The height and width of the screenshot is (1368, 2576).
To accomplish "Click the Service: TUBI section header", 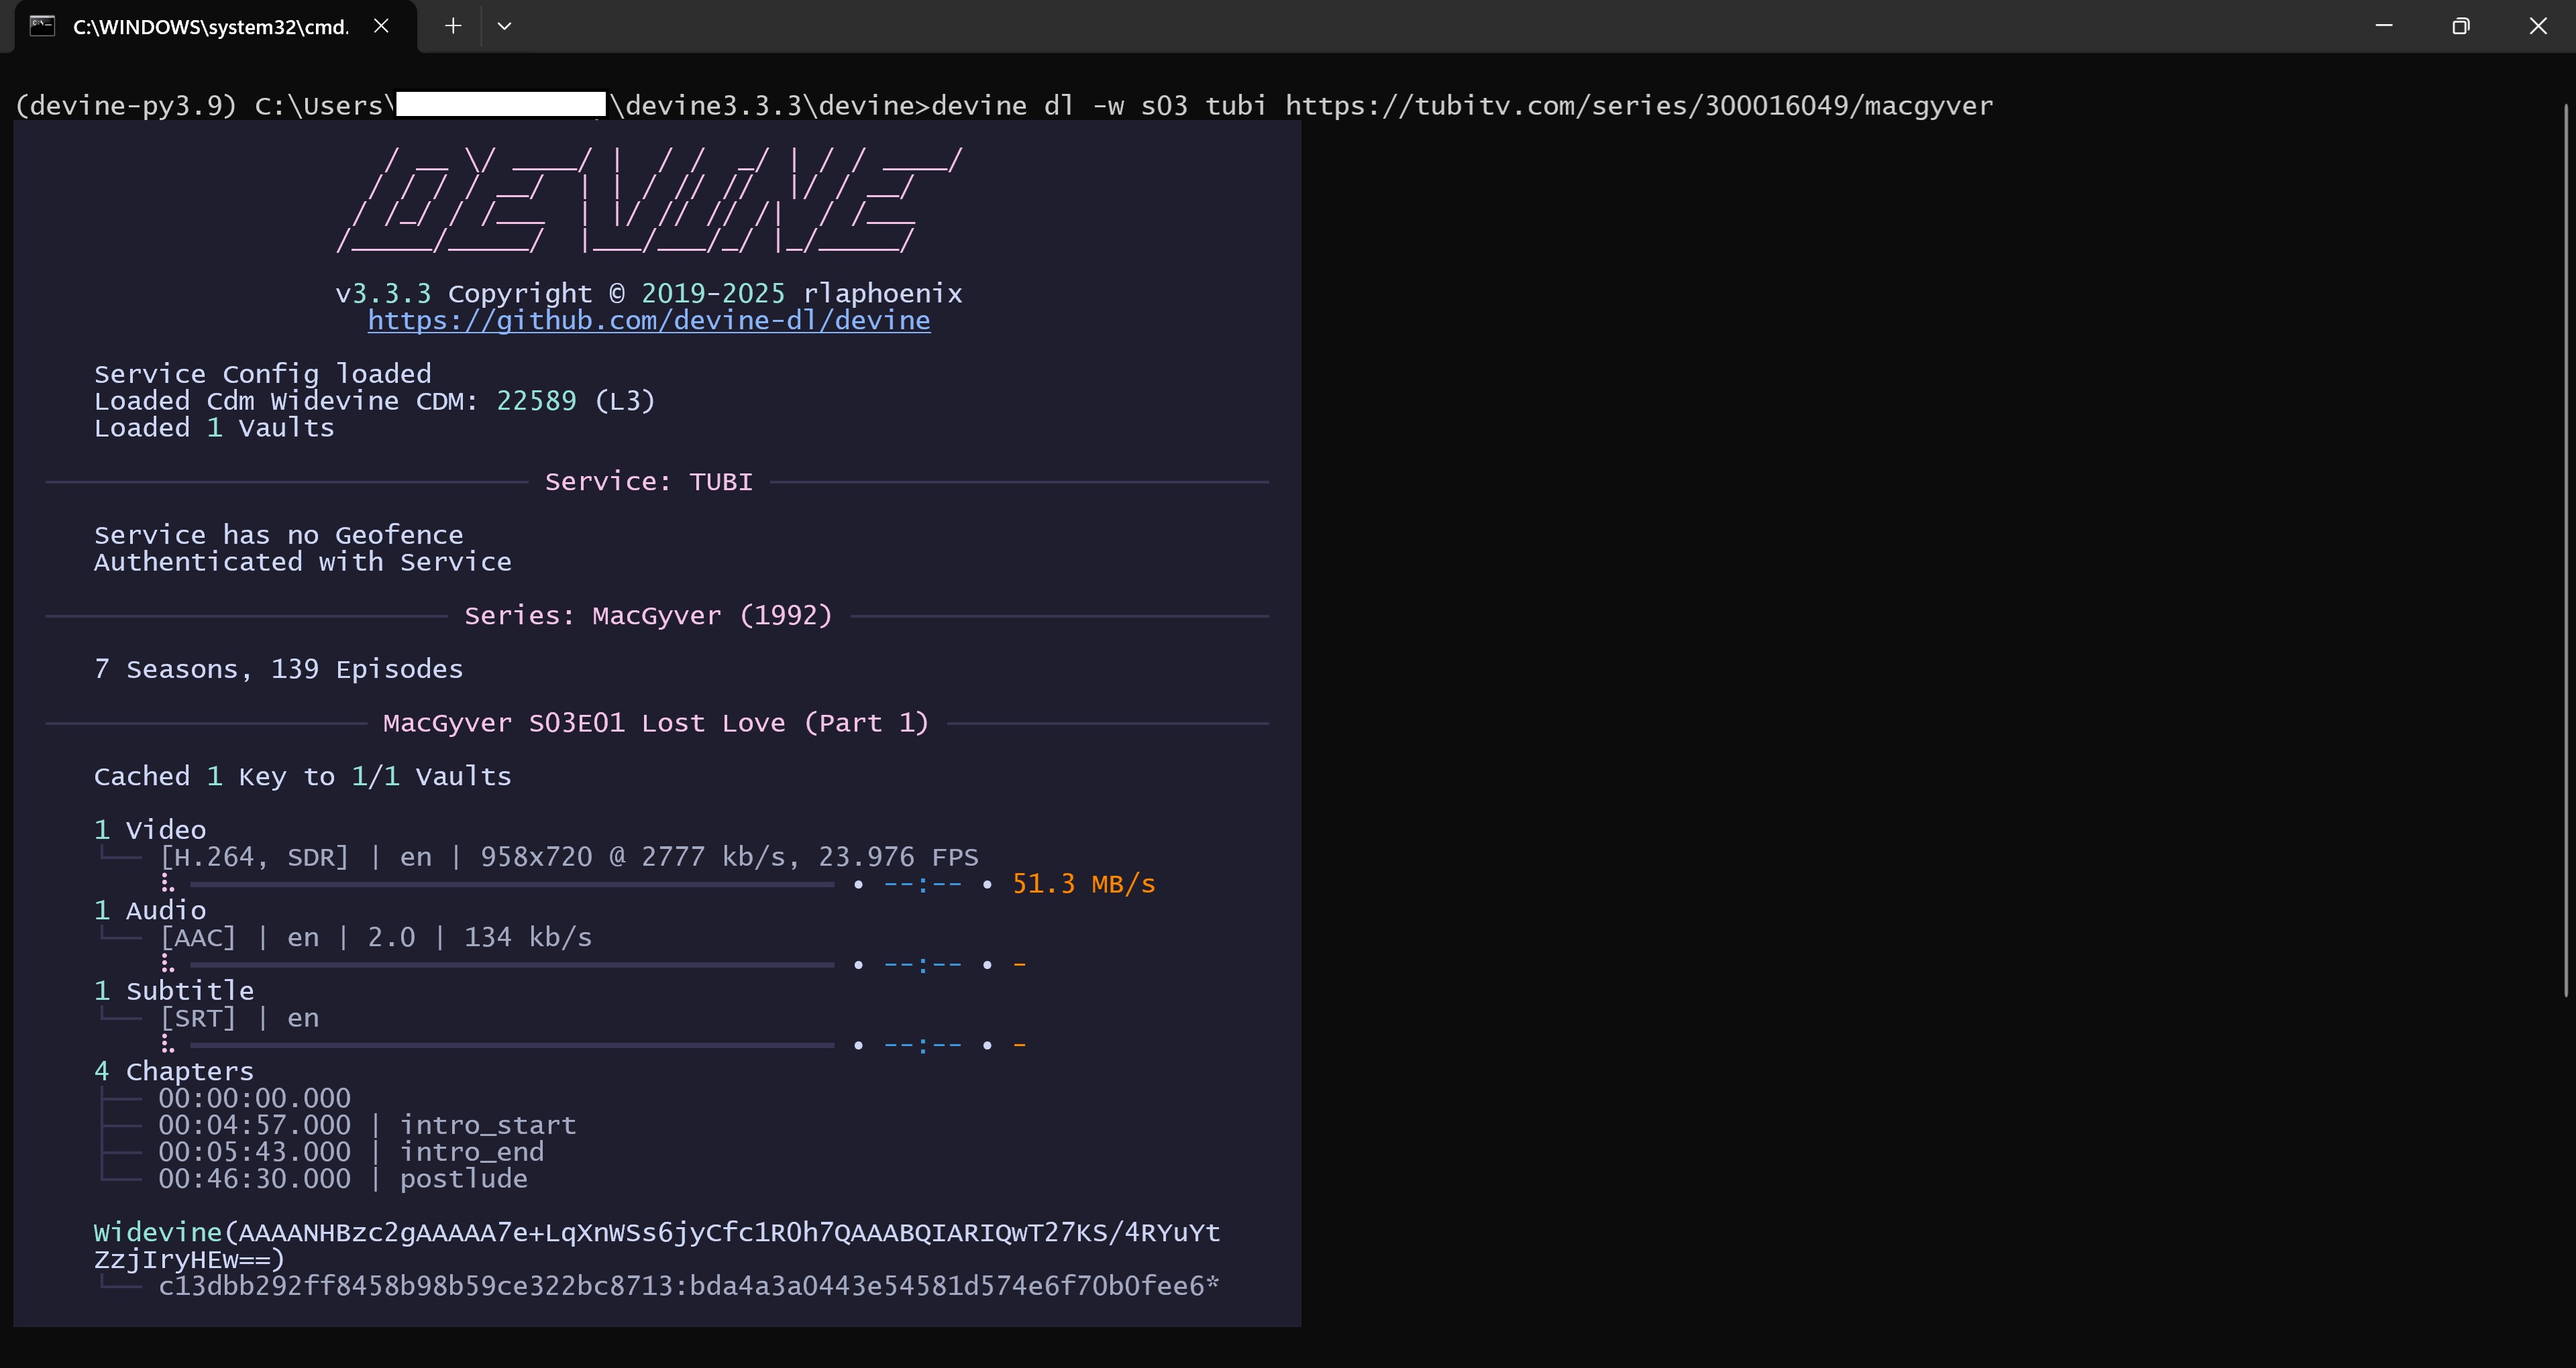I will (648, 482).
